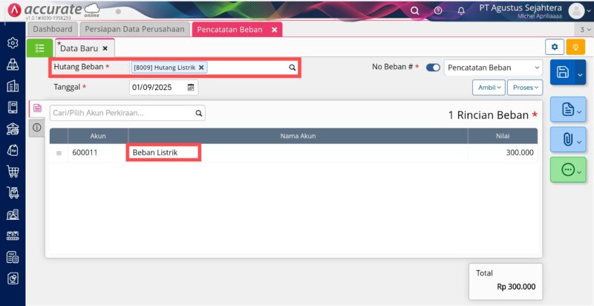Click the orange lightbulb tips icon

(575, 48)
